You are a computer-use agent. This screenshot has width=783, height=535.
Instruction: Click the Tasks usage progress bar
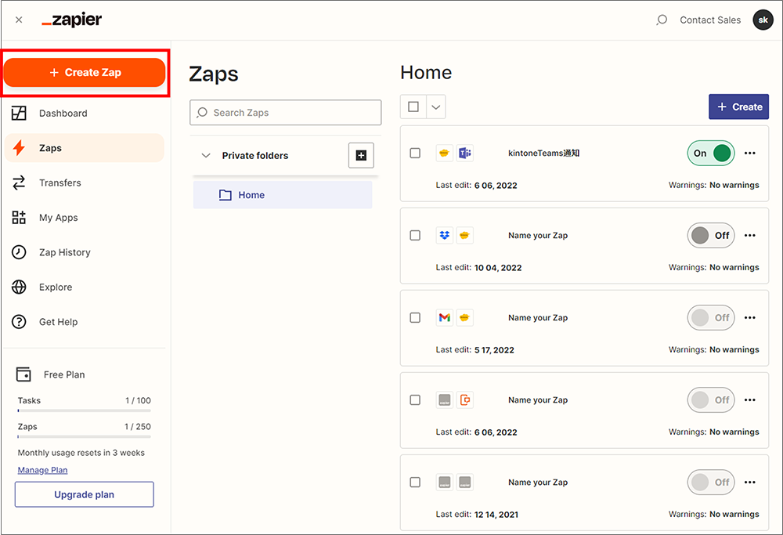click(x=85, y=410)
